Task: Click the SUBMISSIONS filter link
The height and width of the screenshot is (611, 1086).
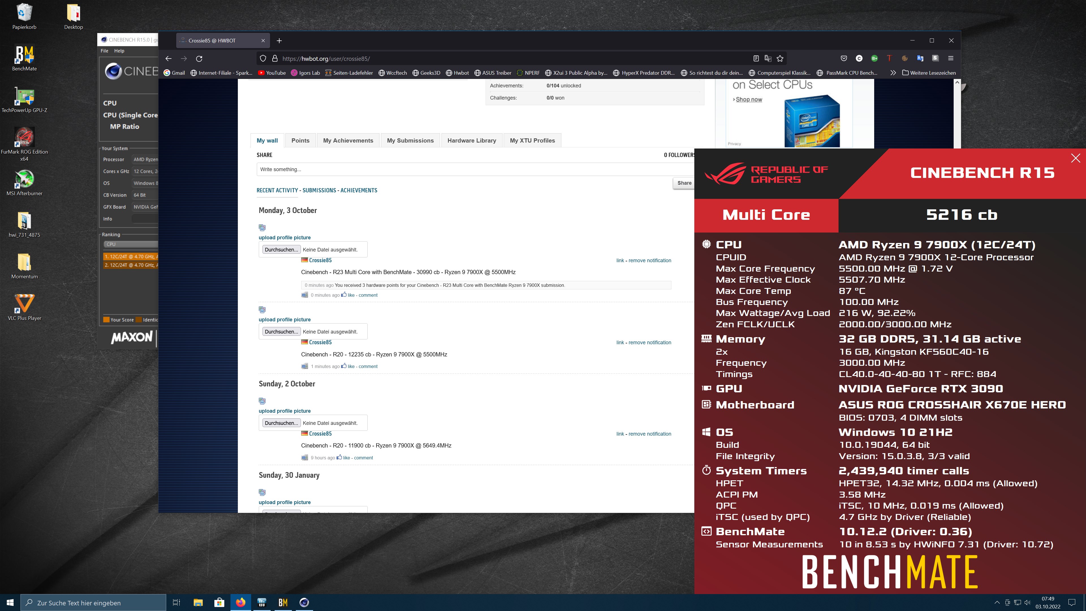Action: pyautogui.click(x=319, y=190)
